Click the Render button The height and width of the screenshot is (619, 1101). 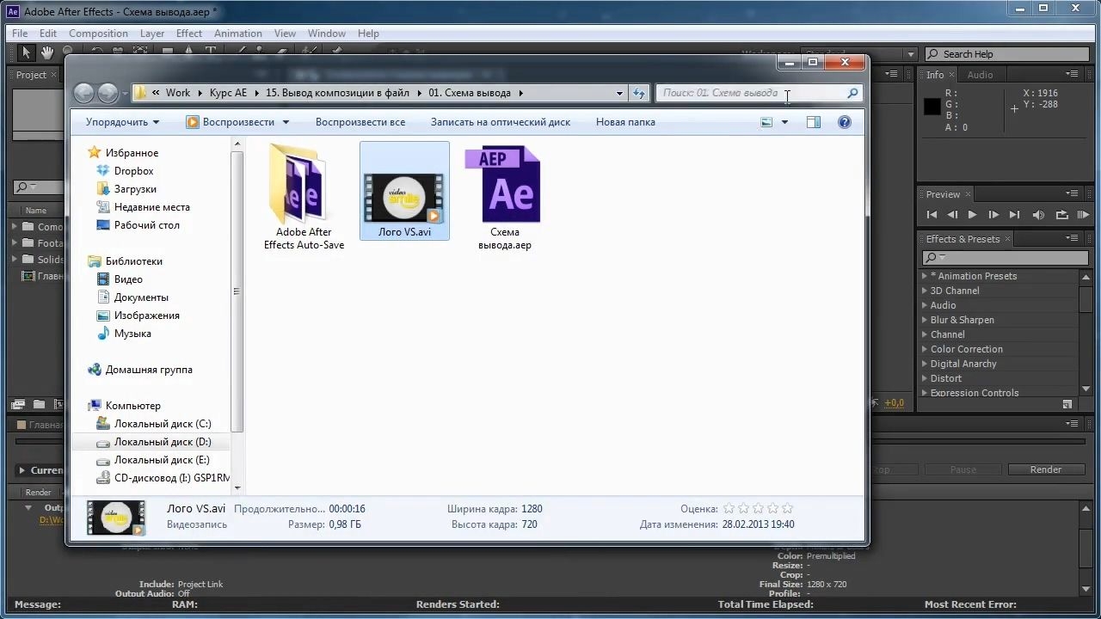point(1046,469)
